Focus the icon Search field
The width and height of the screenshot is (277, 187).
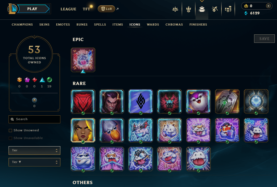click(34, 119)
